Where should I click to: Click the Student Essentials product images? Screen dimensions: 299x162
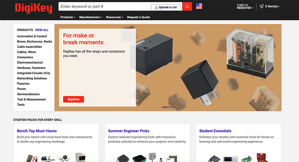tap(238, 157)
